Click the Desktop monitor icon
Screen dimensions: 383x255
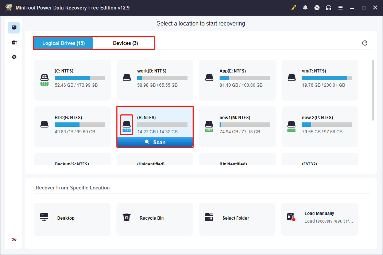(44, 217)
